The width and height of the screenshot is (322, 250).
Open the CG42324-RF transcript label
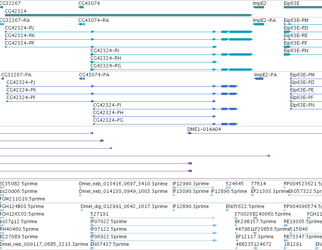20,43
